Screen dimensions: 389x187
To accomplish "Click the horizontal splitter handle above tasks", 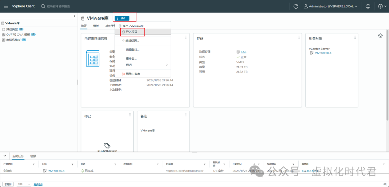I will click(x=195, y=152).
